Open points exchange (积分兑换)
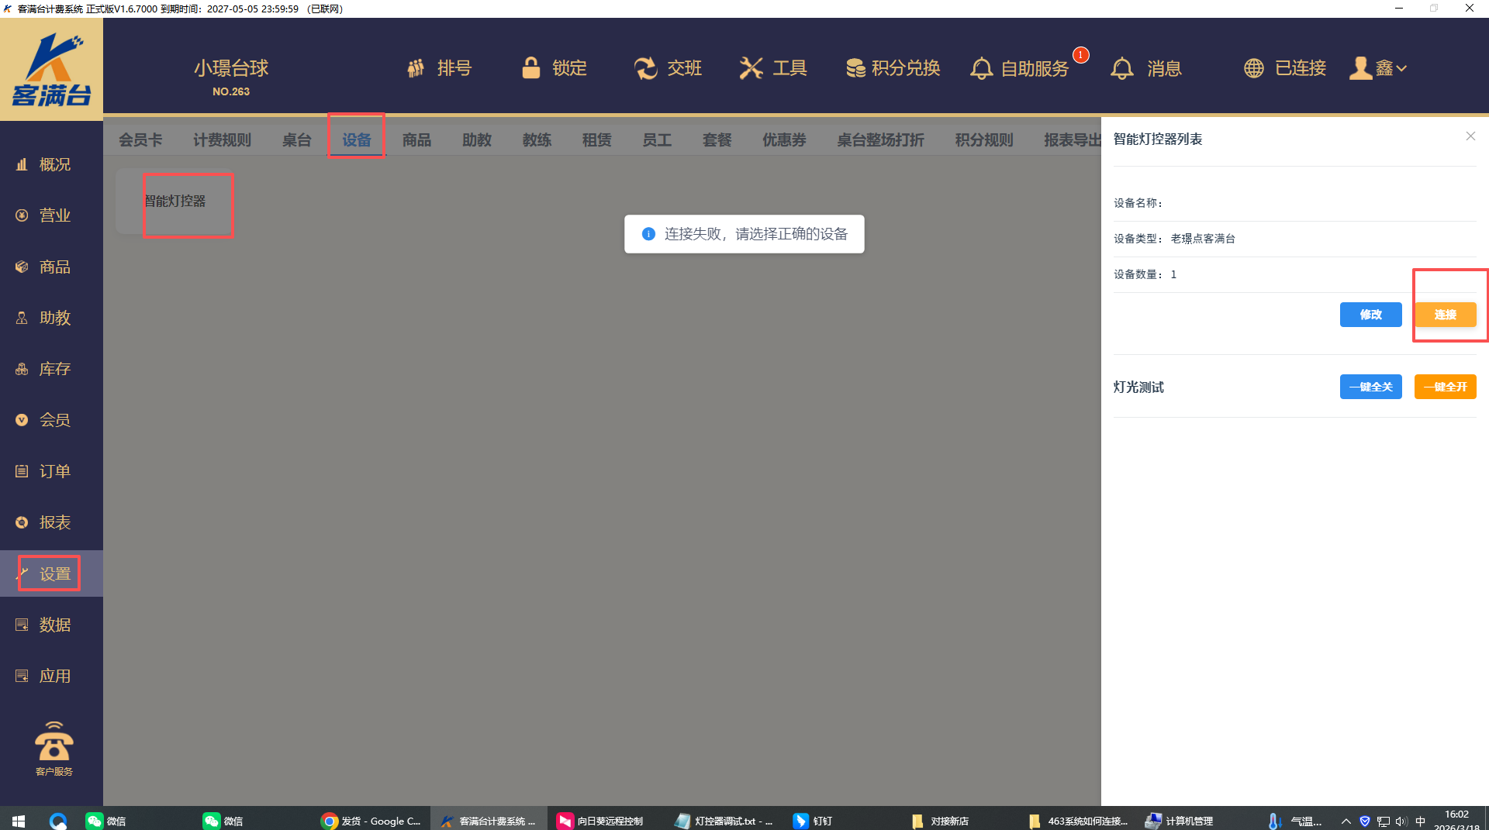1489x830 pixels. coord(893,68)
